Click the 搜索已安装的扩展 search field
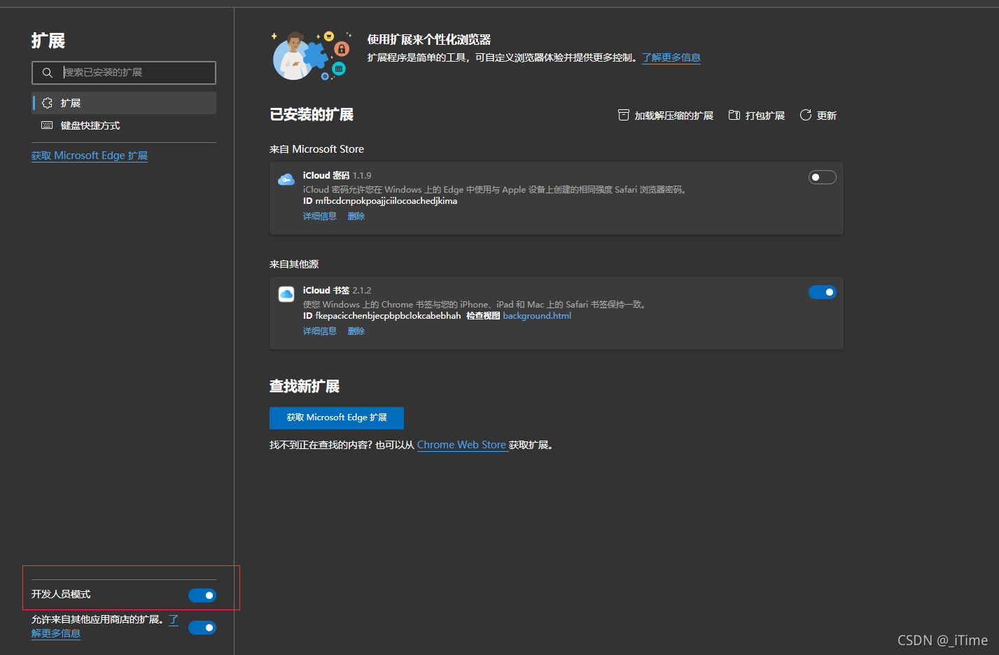The image size is (999, 655). [x=124, y=73]
